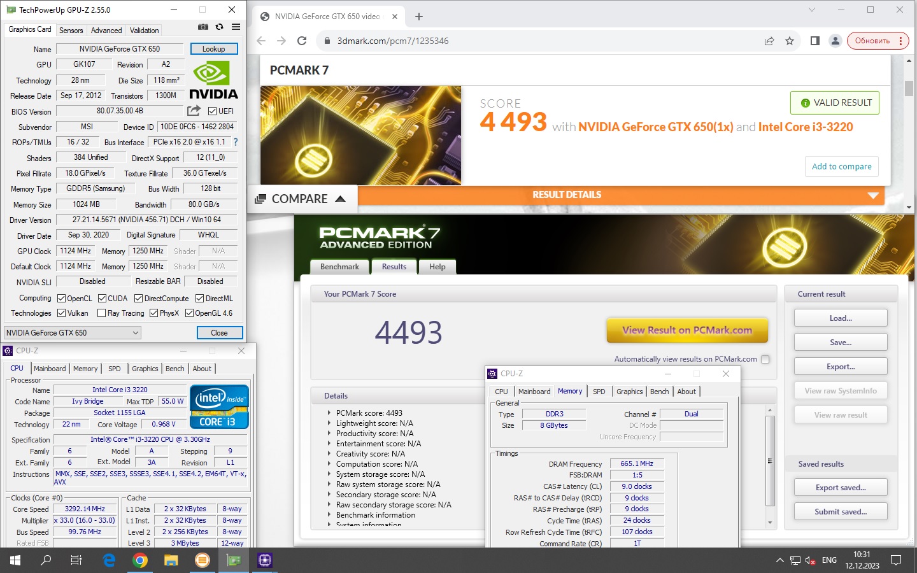Open taskbar search
Screen dimensions: 917x573
pyautogui.click(x=46, y=560)
